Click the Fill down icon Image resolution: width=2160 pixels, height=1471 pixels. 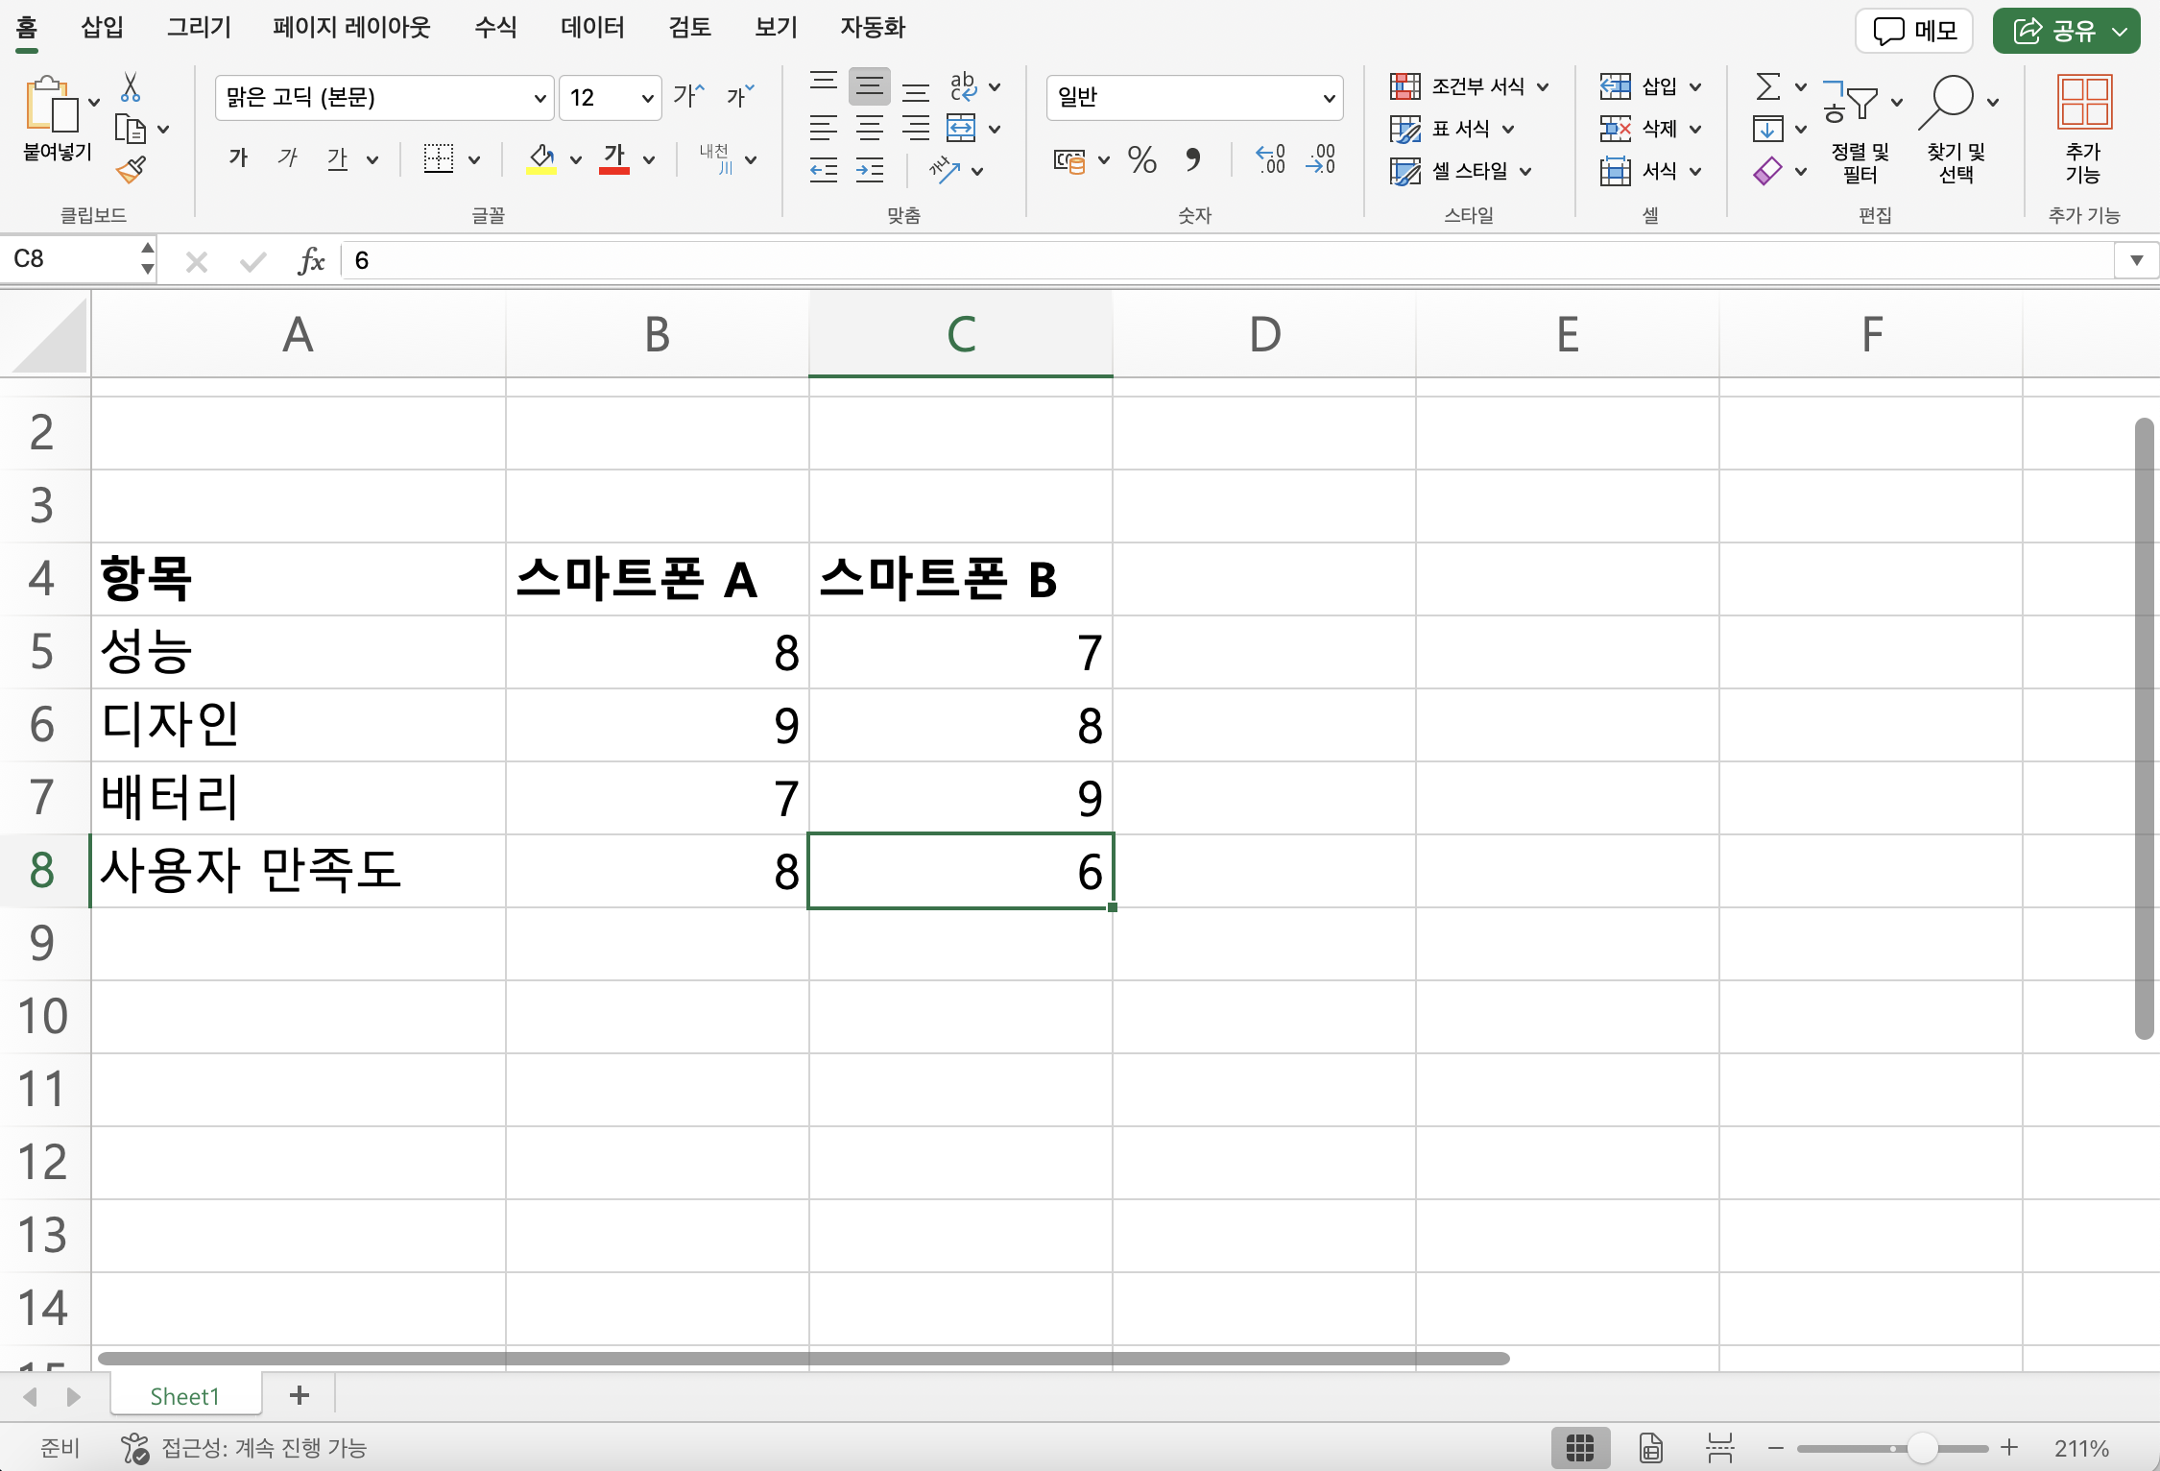click(1767, 129)
